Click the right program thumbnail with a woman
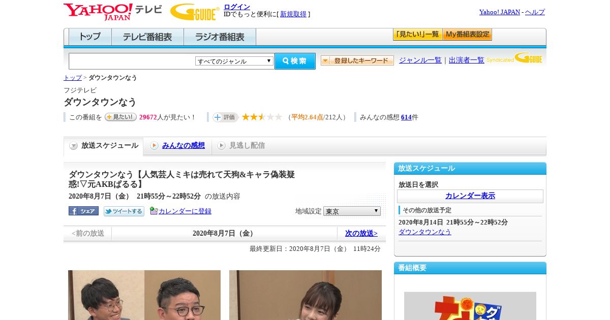The width and height of the screenshot is (610, 320). 306,295
